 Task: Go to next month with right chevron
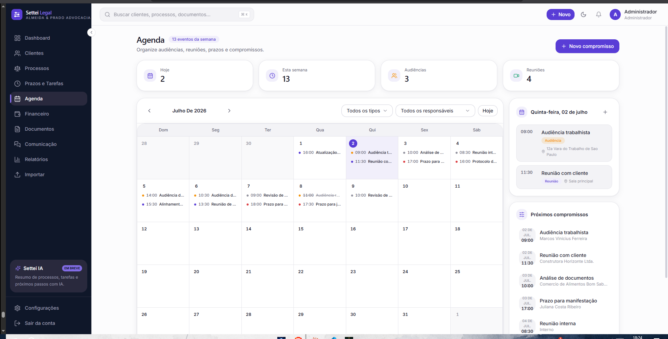[x=229, y=111]
